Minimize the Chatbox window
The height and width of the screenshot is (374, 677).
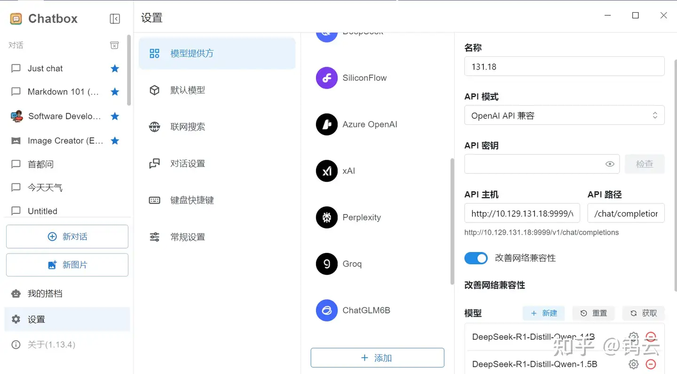[608, 15]
